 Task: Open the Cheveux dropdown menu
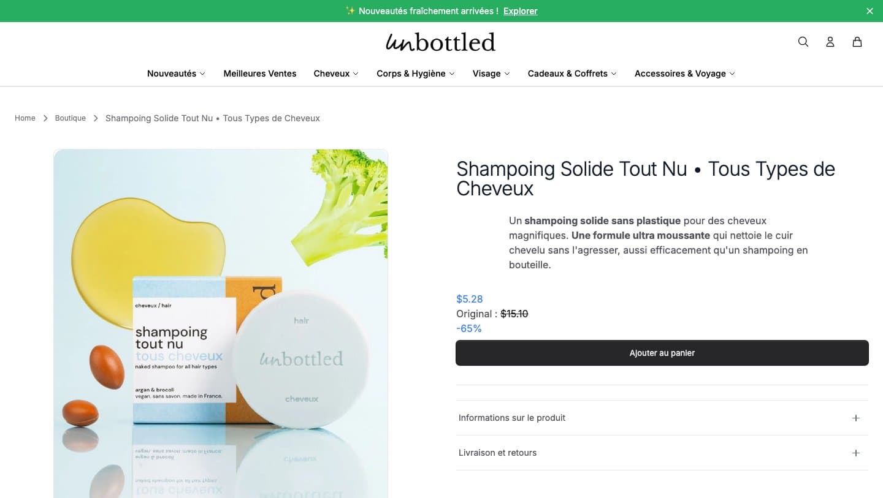[x=336, y=74]
